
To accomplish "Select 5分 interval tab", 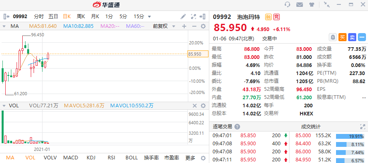I will coord(123,17).
